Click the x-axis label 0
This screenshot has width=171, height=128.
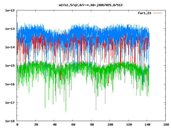[x=17, y=125]
